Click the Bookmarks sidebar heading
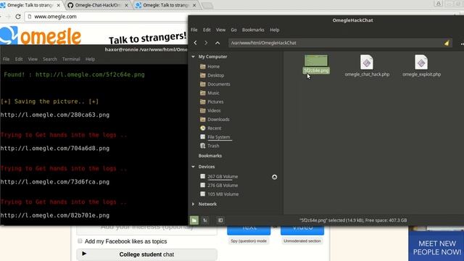The width and height of the screenshot is (464, 261). (x=210, y=156)
